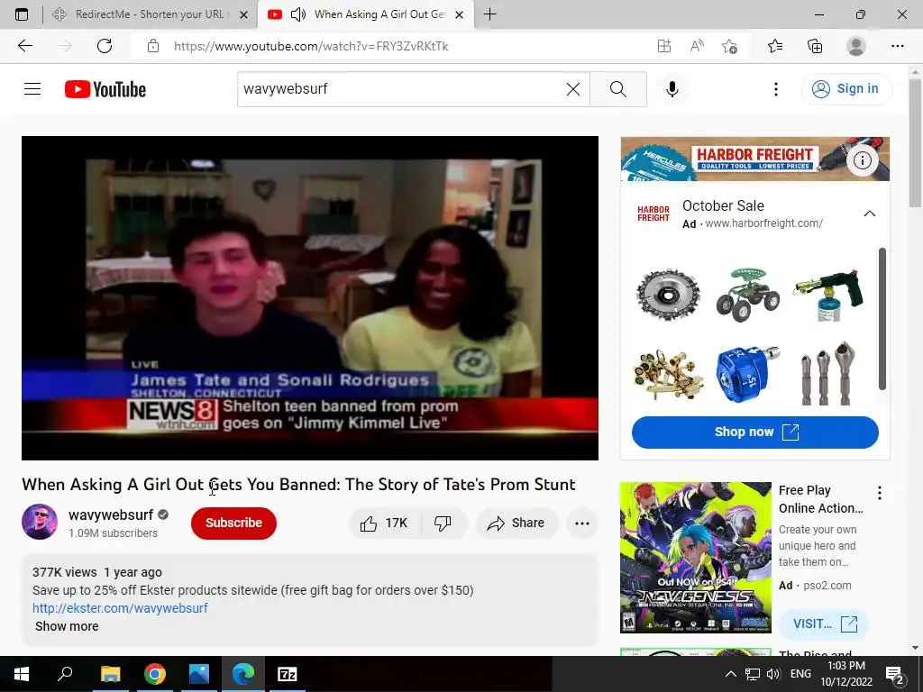Open Harbor Freight ad info icon
Viewport: 923px width, 692px height.
click(863, 160)
